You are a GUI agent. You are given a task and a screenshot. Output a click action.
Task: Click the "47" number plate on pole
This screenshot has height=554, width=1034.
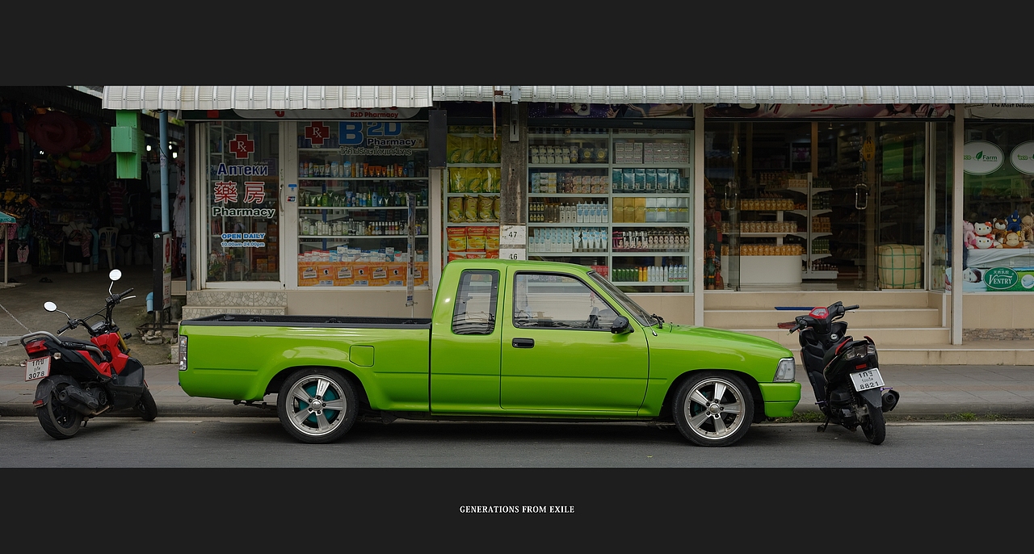pyautogui.click(x=513, y=236)
